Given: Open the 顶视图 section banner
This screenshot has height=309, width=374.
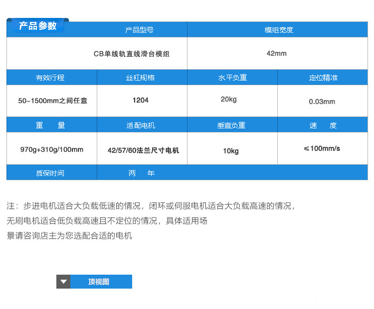Looking at the screenshot, I should coord(94,282).
